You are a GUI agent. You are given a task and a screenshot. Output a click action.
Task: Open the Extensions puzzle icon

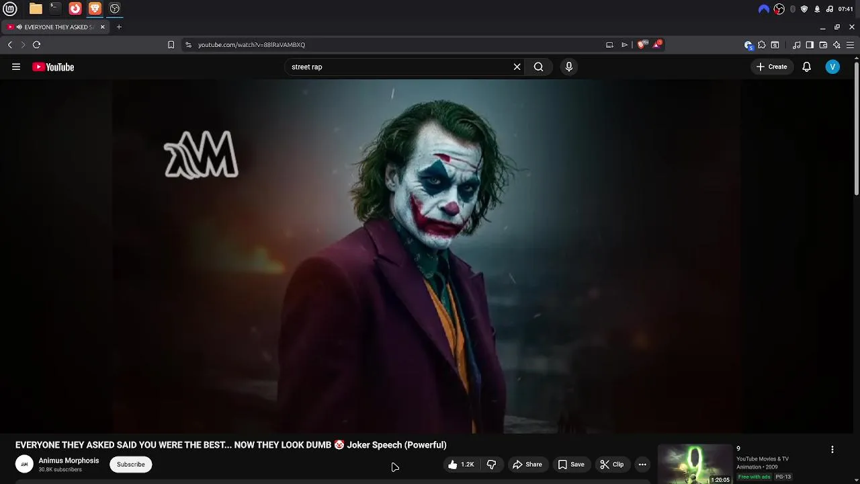pyautogui.click(x=761, y=45)
